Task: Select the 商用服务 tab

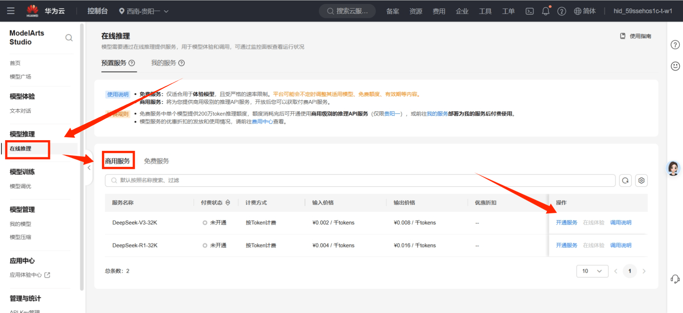Action: point(117,161)
